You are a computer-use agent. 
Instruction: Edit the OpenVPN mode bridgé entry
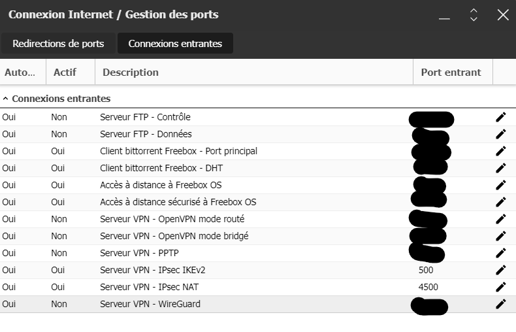(500, 236)
